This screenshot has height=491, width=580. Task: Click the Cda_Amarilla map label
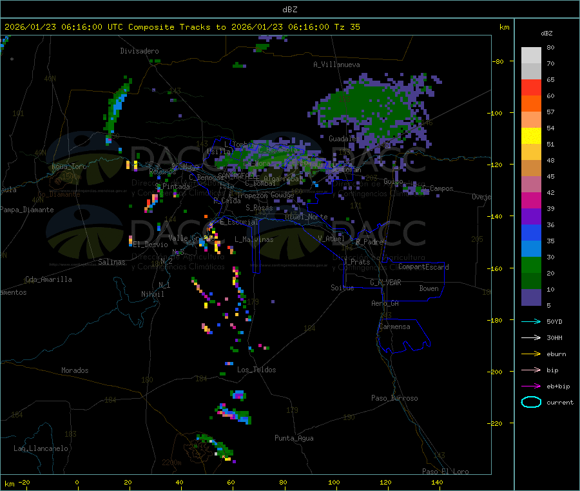point(48,279)
